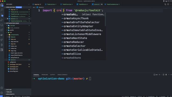Toggle primary sidebar layout icon in title bar

(164, 1)
